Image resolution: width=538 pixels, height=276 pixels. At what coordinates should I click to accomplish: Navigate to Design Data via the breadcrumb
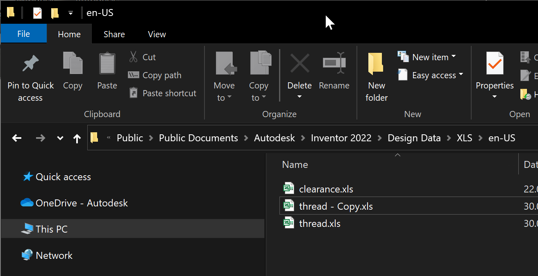click(414, 138)
